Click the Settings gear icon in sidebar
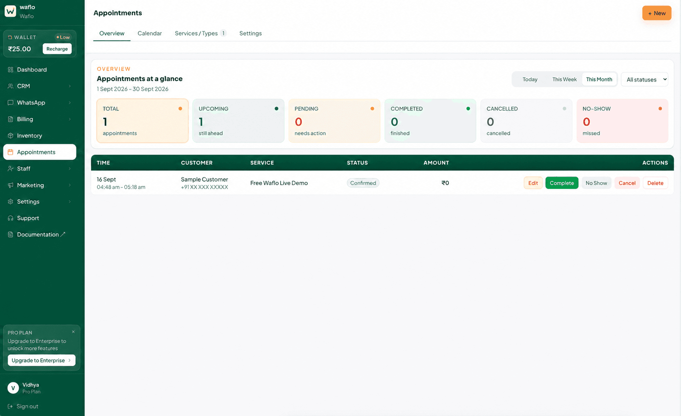Viewport: 681px width, 416px height. [11, 202]
